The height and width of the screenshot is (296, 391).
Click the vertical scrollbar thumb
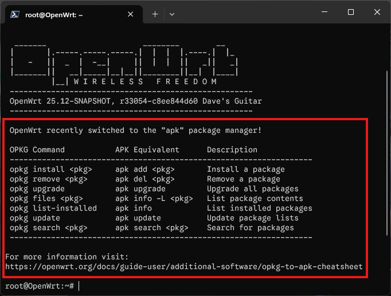387,153
